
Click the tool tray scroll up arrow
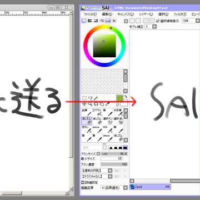pyautogui.click(x=126, y=111)
